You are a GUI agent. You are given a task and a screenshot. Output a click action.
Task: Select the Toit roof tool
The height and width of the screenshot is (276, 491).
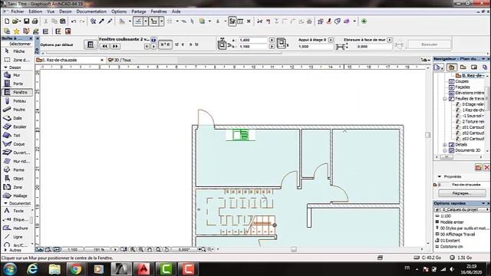17,135
